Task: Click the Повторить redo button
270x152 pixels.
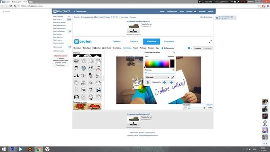Action: coord(208,48)
